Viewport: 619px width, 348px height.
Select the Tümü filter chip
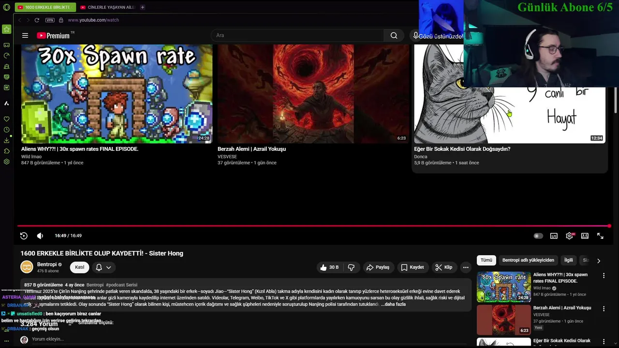coord(486,260)
